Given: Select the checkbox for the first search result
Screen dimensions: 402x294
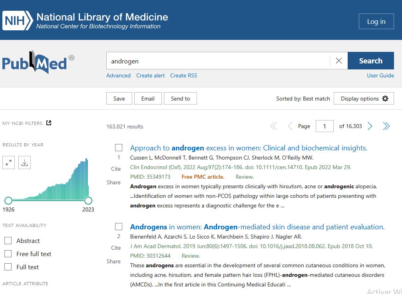Looking at the screenshot, I should [x=118, y=147].
